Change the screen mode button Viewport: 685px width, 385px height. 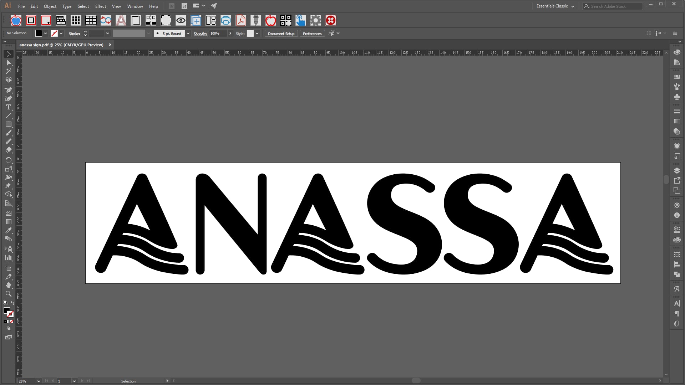(x=9, y=337)
